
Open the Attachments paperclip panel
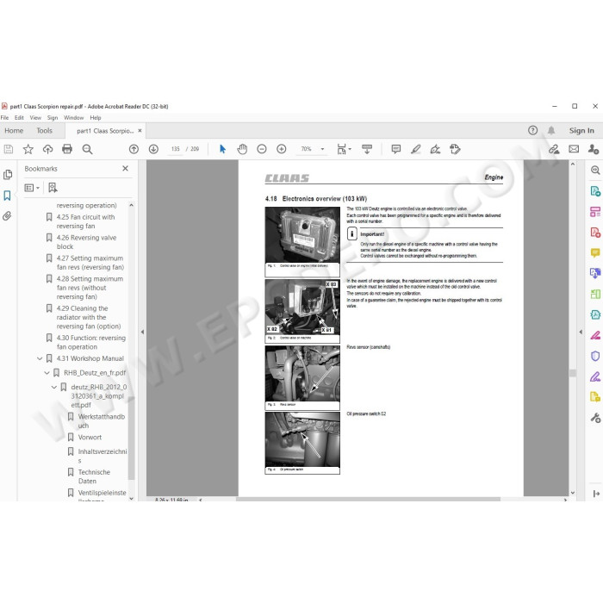[7, 216]
